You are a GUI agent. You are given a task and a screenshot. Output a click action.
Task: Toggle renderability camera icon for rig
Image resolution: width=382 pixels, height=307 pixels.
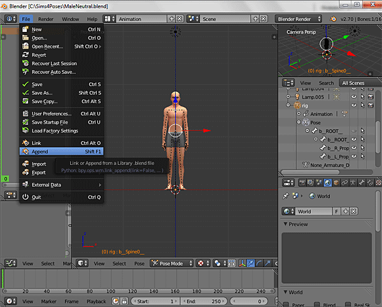pyautogui.click(x=371, y=105)
